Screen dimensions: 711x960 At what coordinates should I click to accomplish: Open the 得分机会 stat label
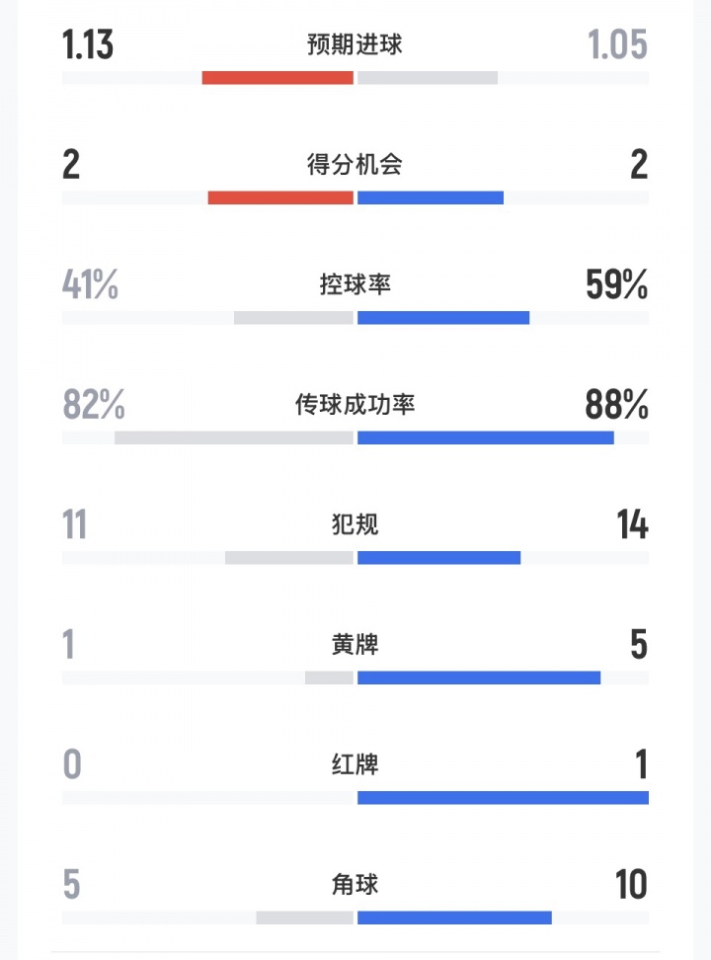point(355,165)
